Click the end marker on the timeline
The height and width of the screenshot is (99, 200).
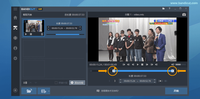click(x=172, y=71)
